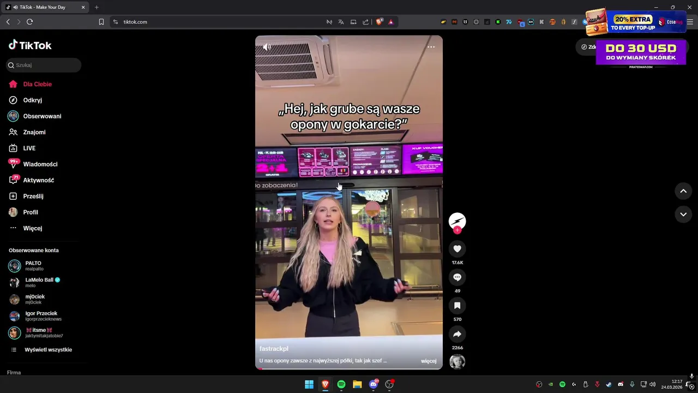This screenshot has width=698, height=393.
Task: Open the Brave Shields lion icon
Action: tap(380, 22)
